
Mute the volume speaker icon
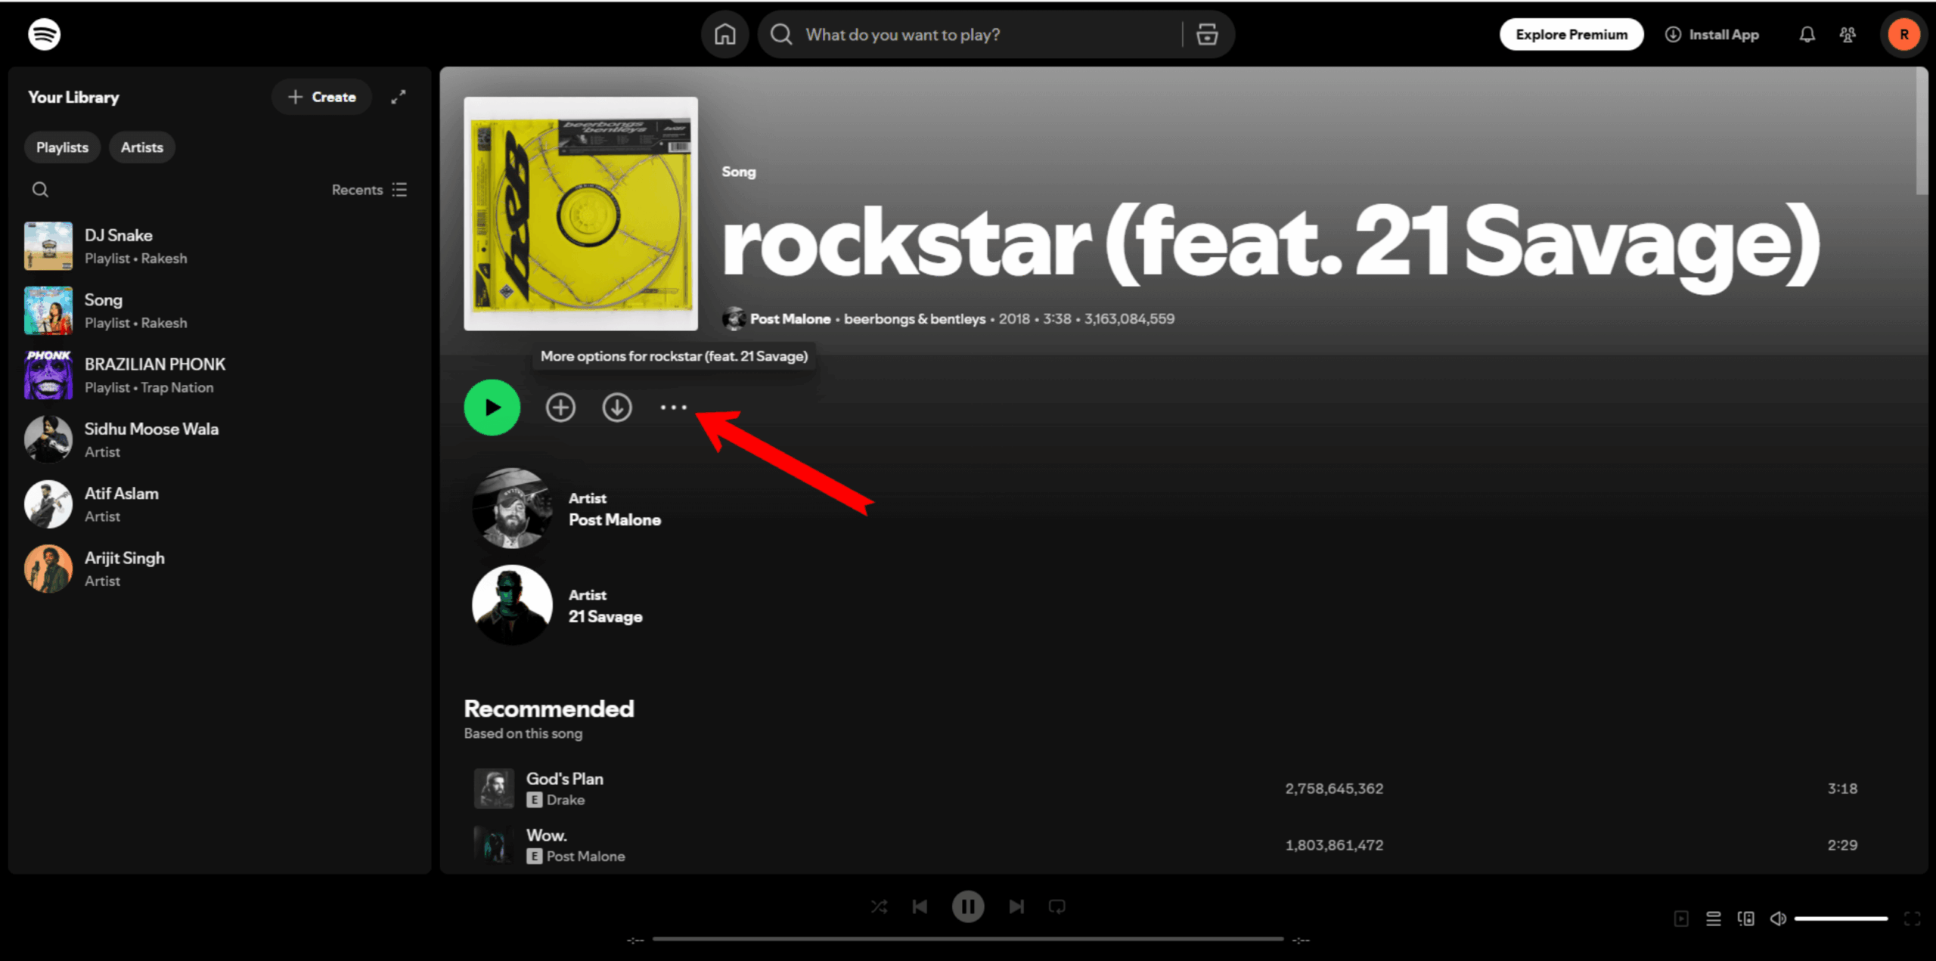tap(1778, 919)
